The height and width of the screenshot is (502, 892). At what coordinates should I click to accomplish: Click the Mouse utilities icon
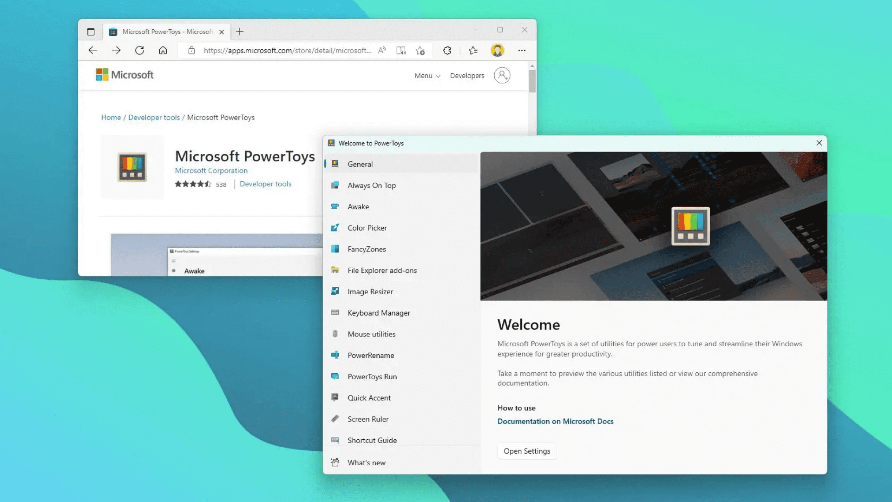[335, 334]
